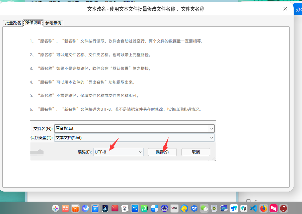Open the gear control center dock icon
Image resolution: width=302 pixels, height=214 pixels.
pos(164,208)
